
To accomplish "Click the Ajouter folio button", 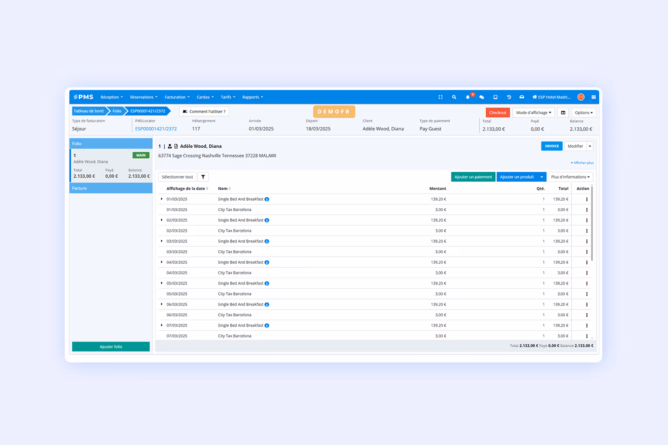I will [111, 347].
